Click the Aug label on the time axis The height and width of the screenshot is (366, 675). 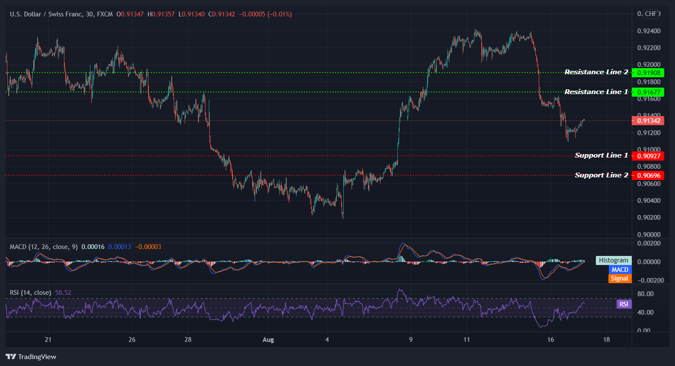[268, 340]
